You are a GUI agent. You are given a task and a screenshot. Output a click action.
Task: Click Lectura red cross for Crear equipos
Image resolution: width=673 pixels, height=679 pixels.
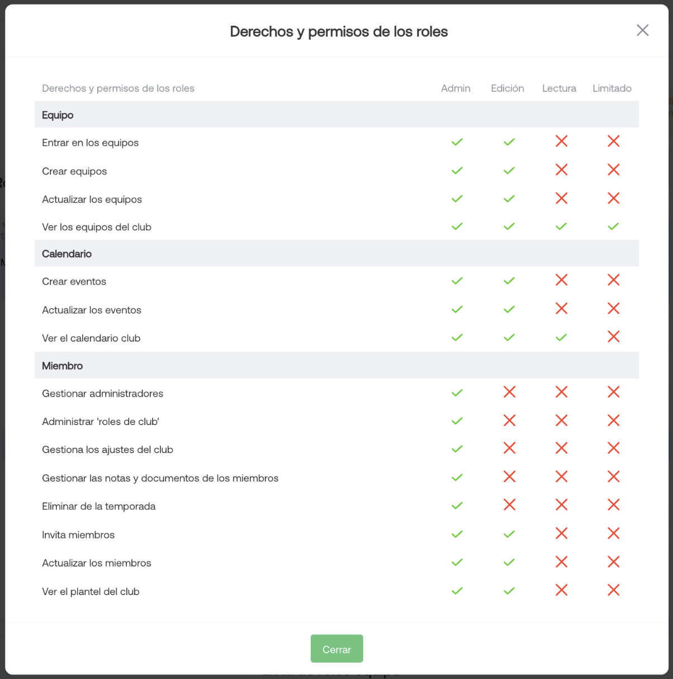(561, 170)
